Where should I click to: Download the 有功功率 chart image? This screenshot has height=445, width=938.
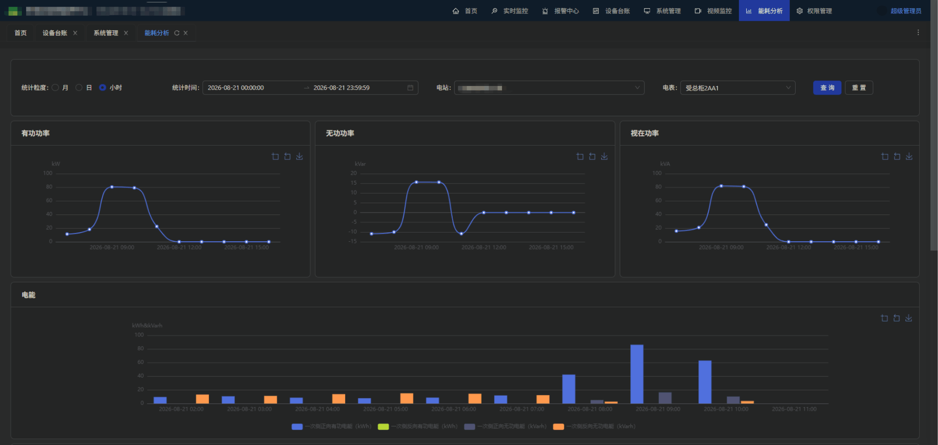(x=300, y=157)
